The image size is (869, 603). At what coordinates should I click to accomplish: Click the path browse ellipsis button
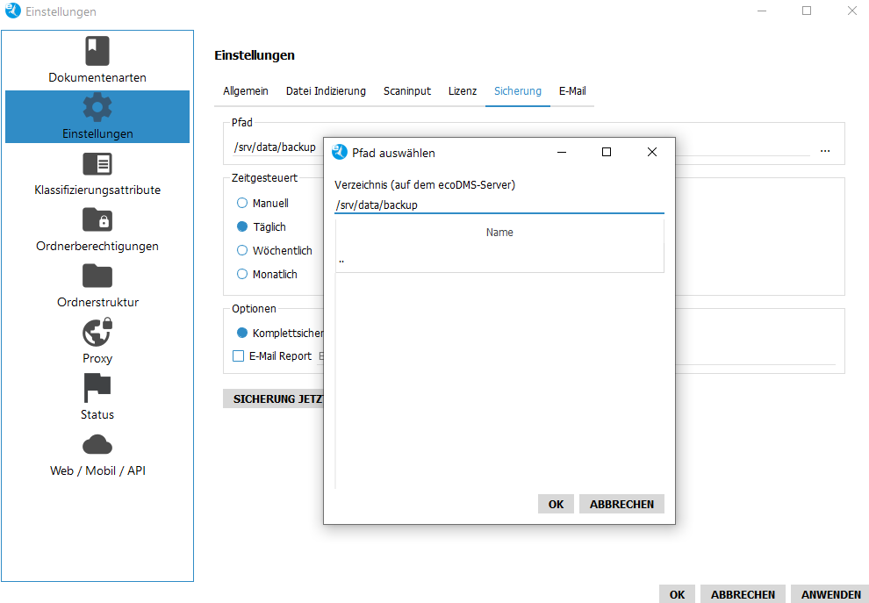(825, 150)
